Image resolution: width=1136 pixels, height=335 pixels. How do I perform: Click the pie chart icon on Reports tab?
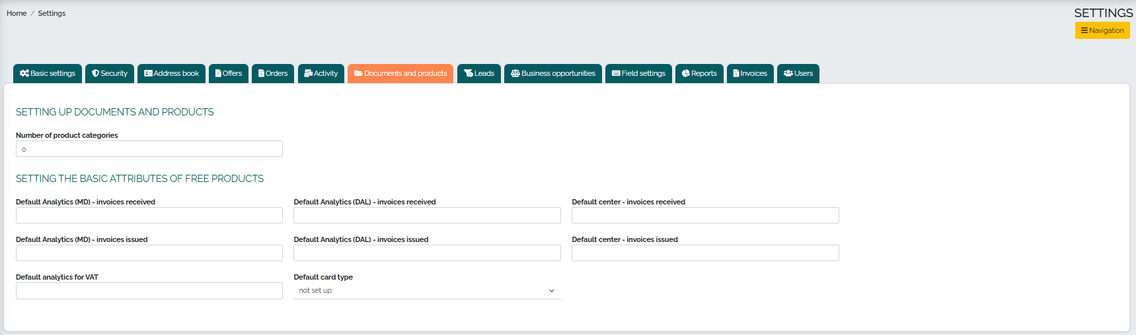click(686, 74)
